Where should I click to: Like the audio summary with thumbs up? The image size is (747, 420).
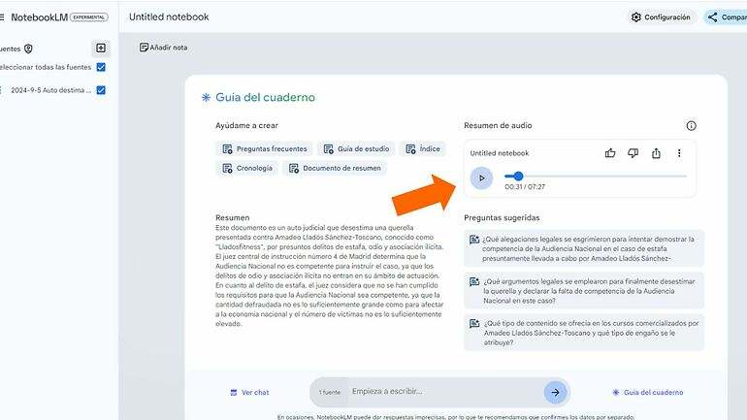click(x=610, y=153)
